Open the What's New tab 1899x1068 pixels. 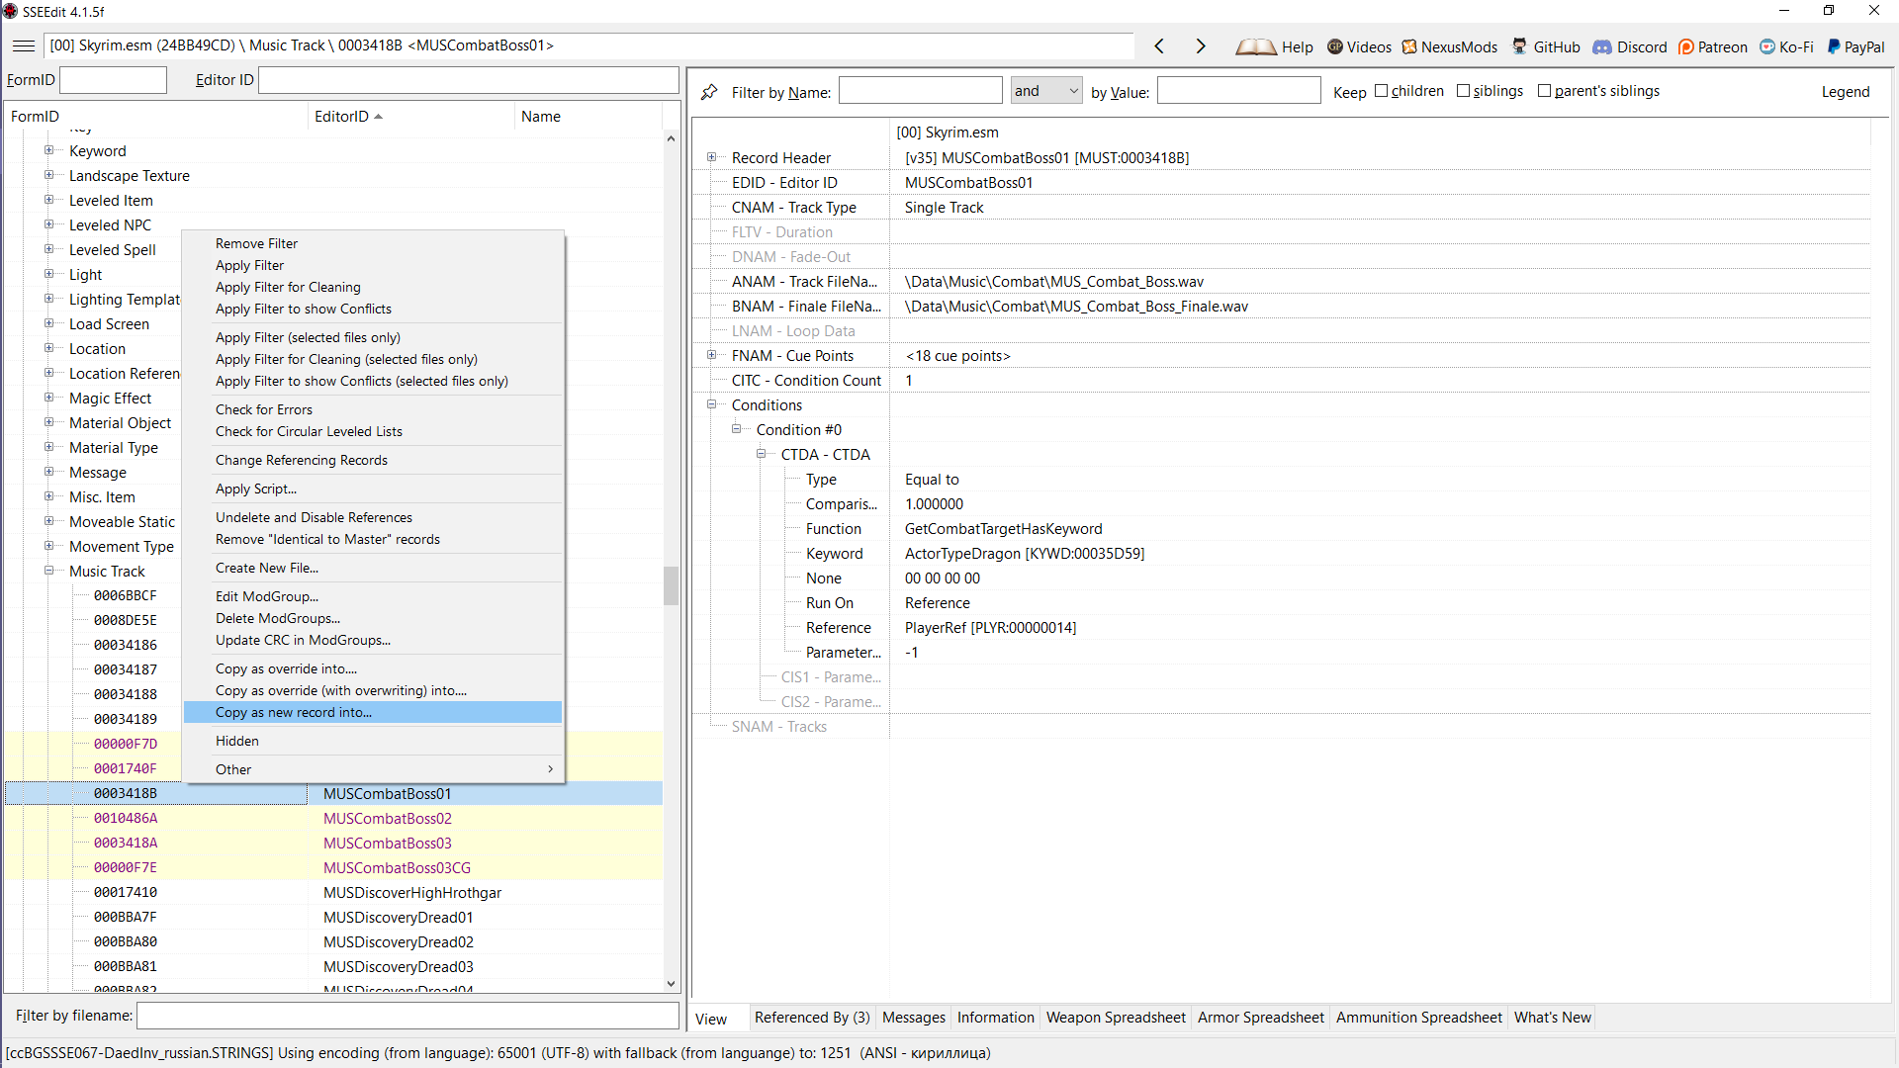click(x=1553, y=1018)
